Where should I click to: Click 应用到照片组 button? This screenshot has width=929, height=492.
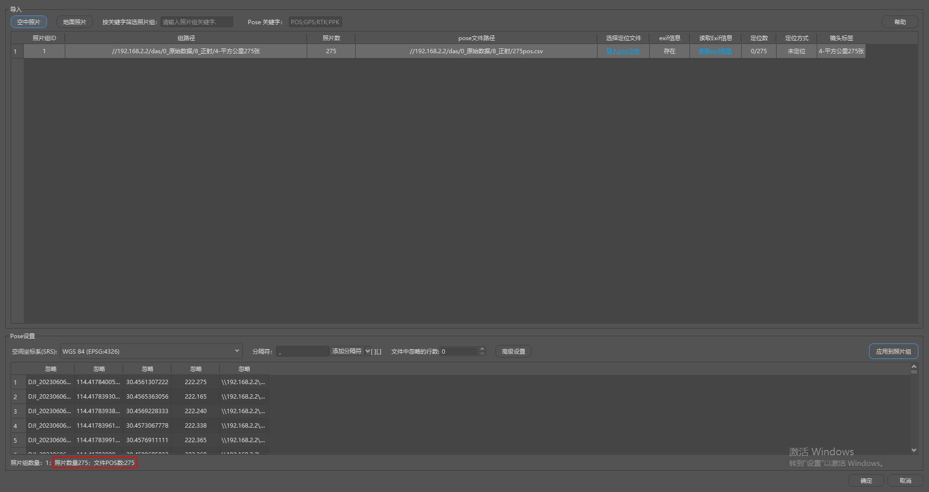[x=893, y=351]
